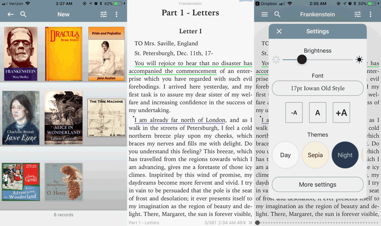Open search in the New library screen
The height and width of the screenshot is (226, 381).
coord(23,14)
